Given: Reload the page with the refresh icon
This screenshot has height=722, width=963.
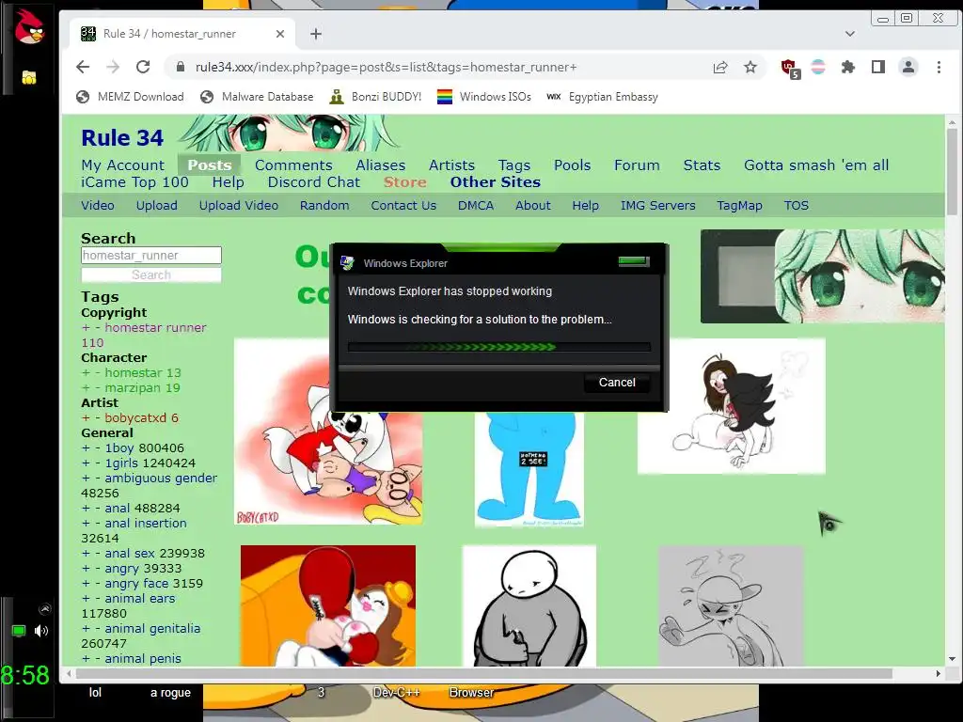Looking at the screenshot, I should (143, 67).
